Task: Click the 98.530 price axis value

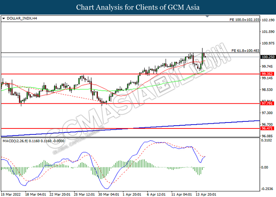Action: tap(267, 90)
